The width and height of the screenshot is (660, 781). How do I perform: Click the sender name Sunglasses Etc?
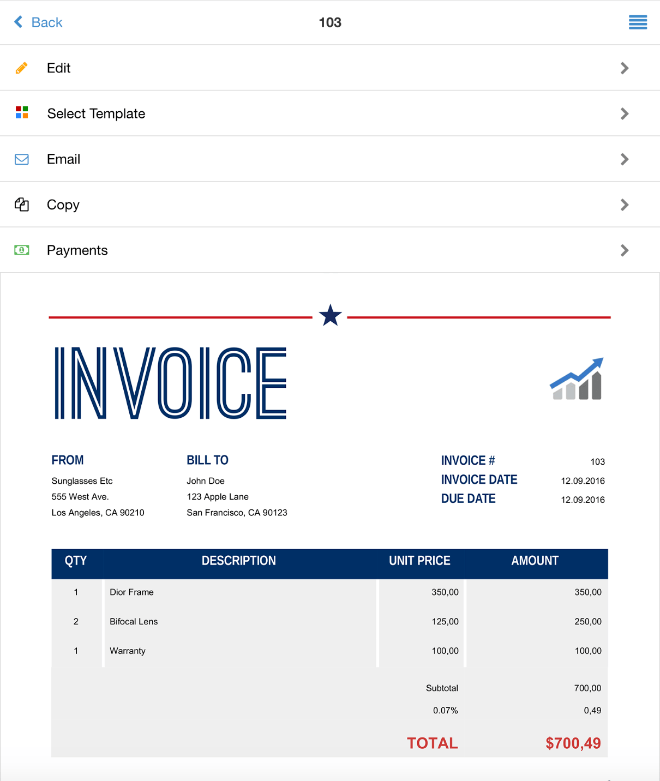[x=82, y=480]
